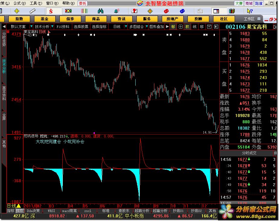
Task: Switch to 基本资料 side tab
Action: pyautogui.click(x=4, y=94)
